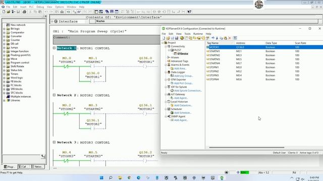Expand the Libraries node

point(4,101)
